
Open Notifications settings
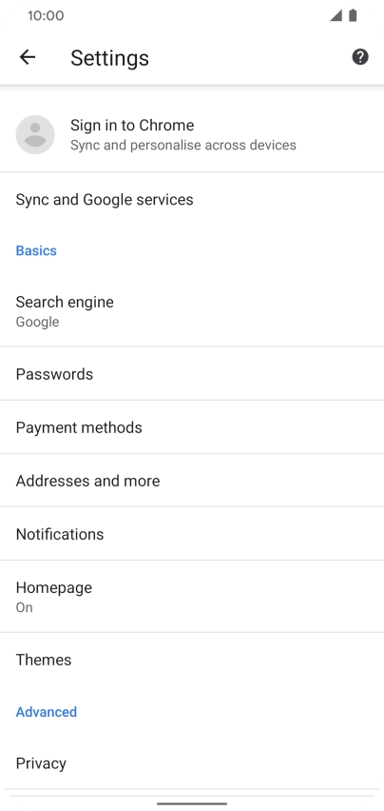pos(192,534)
